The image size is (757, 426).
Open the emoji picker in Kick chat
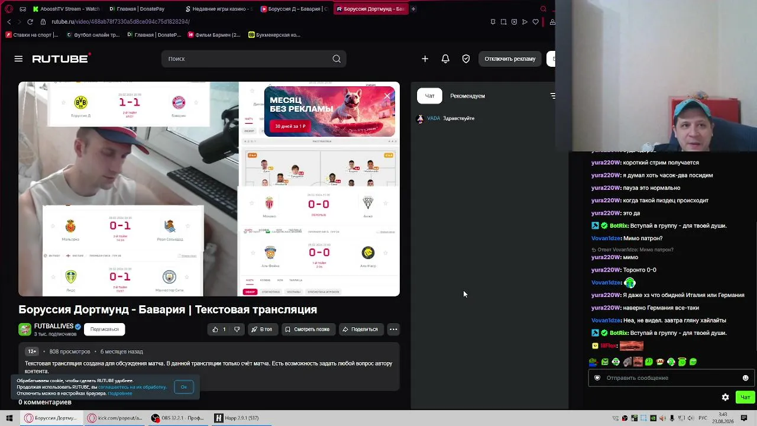tap(745, 378)
